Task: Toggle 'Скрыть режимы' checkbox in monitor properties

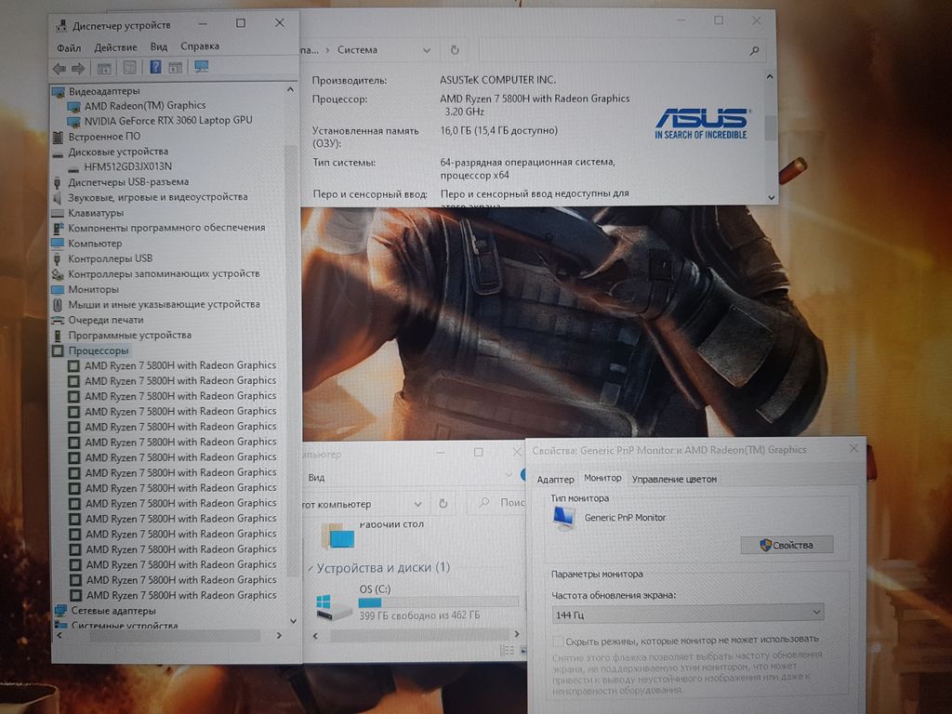Action: [x=558, y=641]
